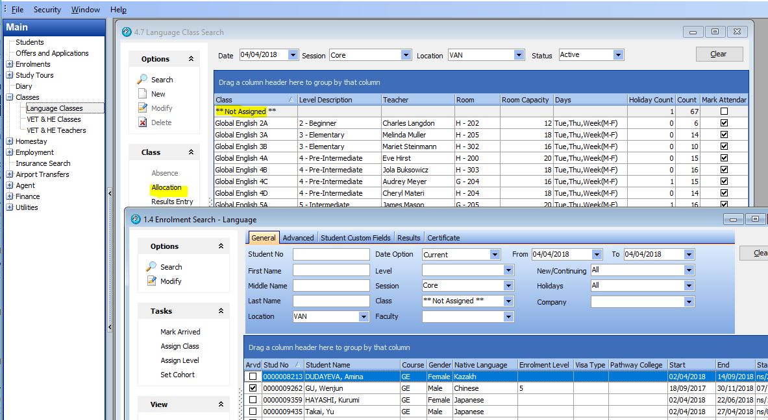The height and width of the screenshot is (420, 768).
Task: Click the Modify icon in Enrolment Search
Action: click(x=152, y=281)
